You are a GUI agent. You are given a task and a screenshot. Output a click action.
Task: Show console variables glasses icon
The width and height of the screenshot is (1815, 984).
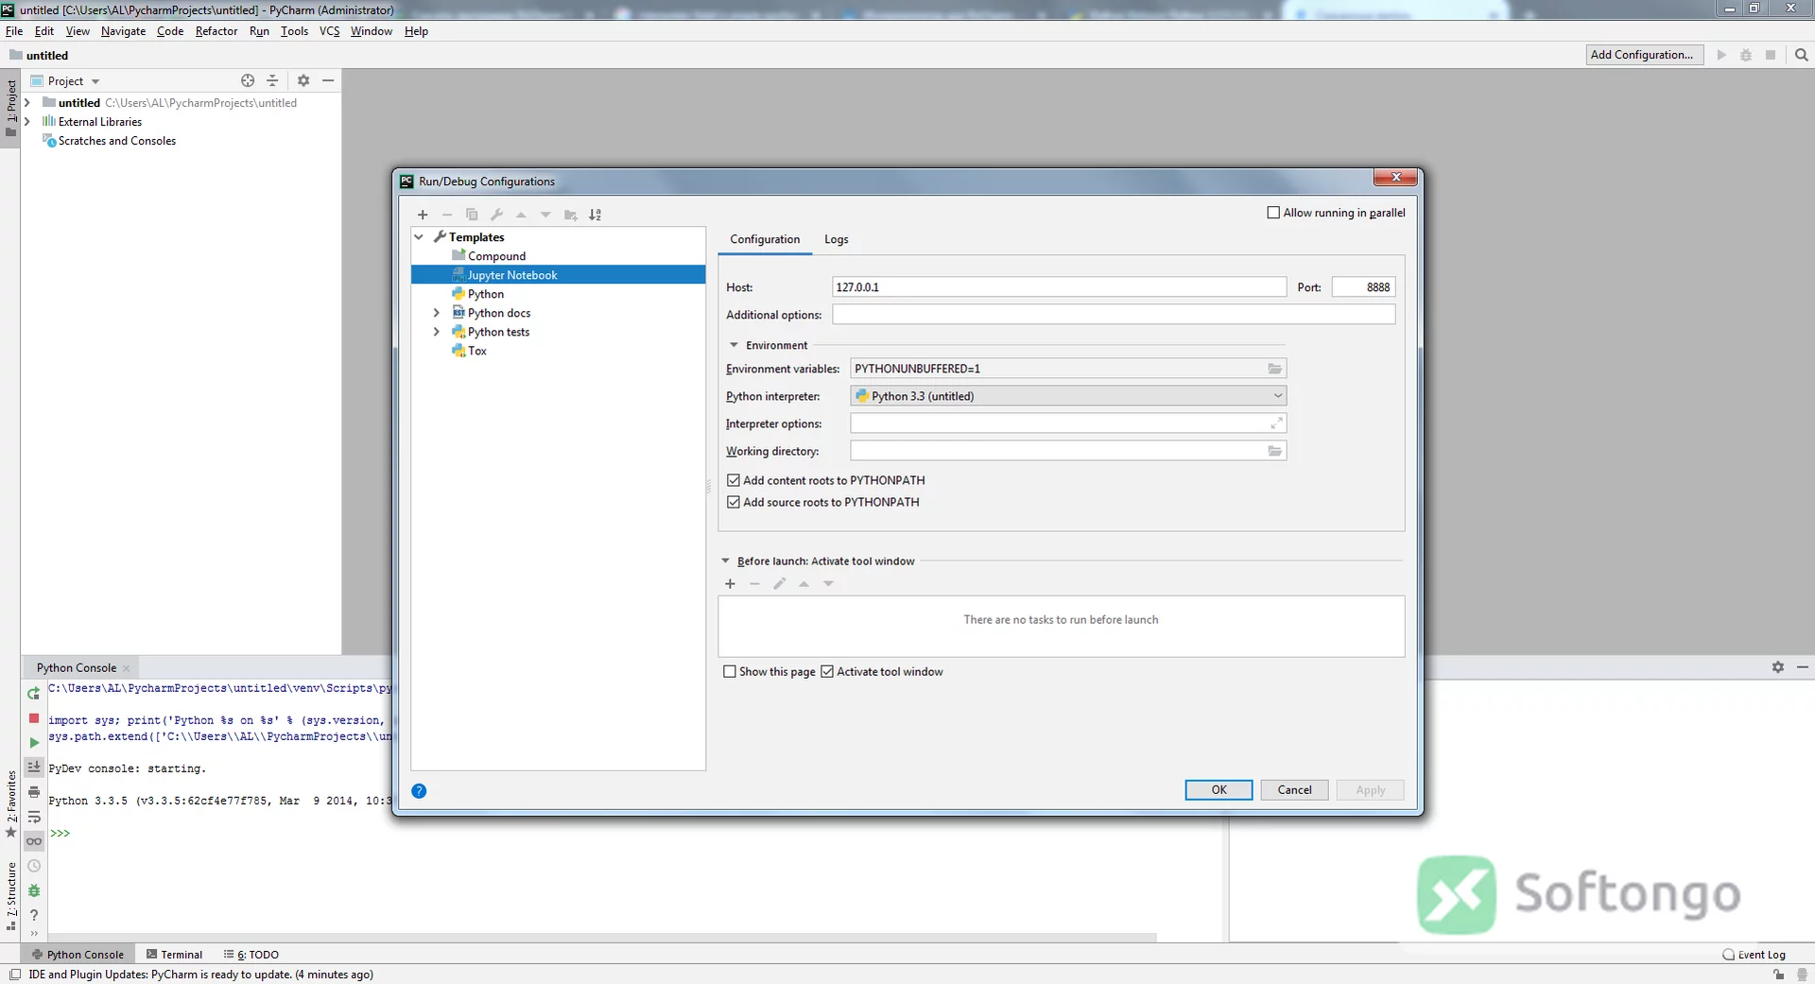pos(34,841)
